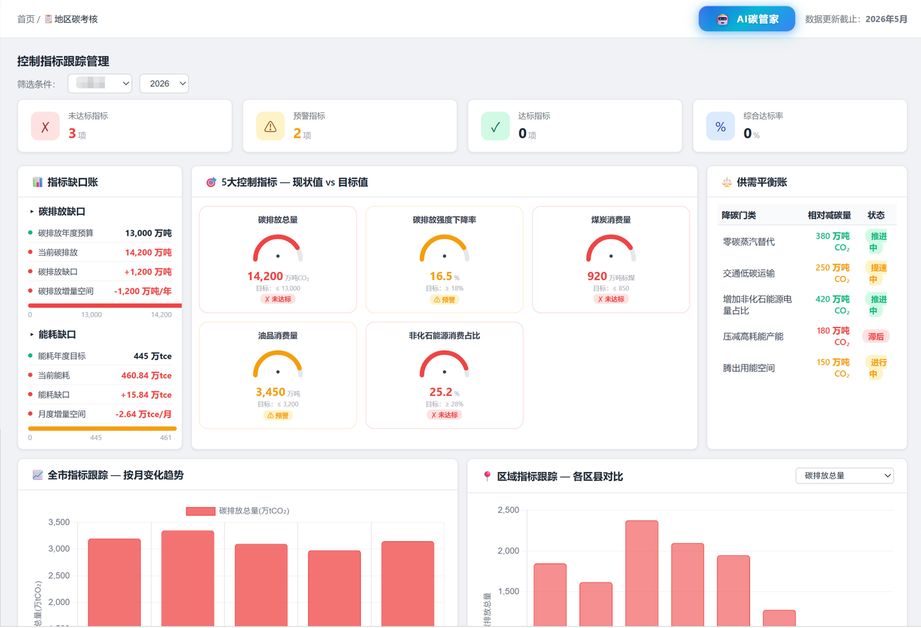Click the target icon beside 5大控制指标
The height and width of the screenshot is (628, 921).
coord(211,182)
